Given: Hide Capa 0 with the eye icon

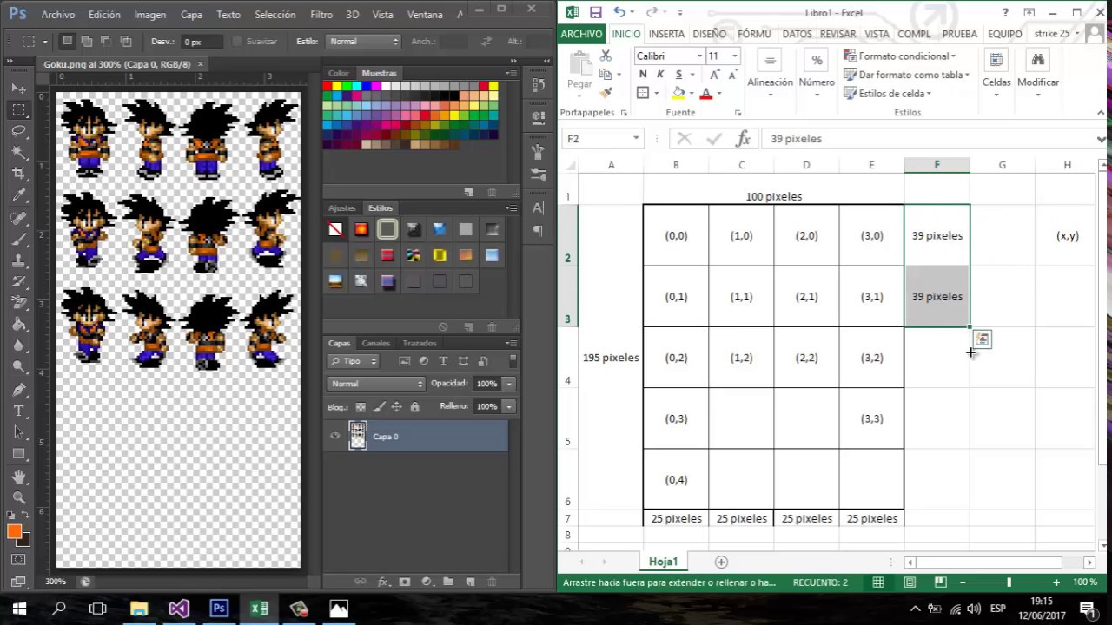Looking at the screenshot, I should [x=335, y=437].
